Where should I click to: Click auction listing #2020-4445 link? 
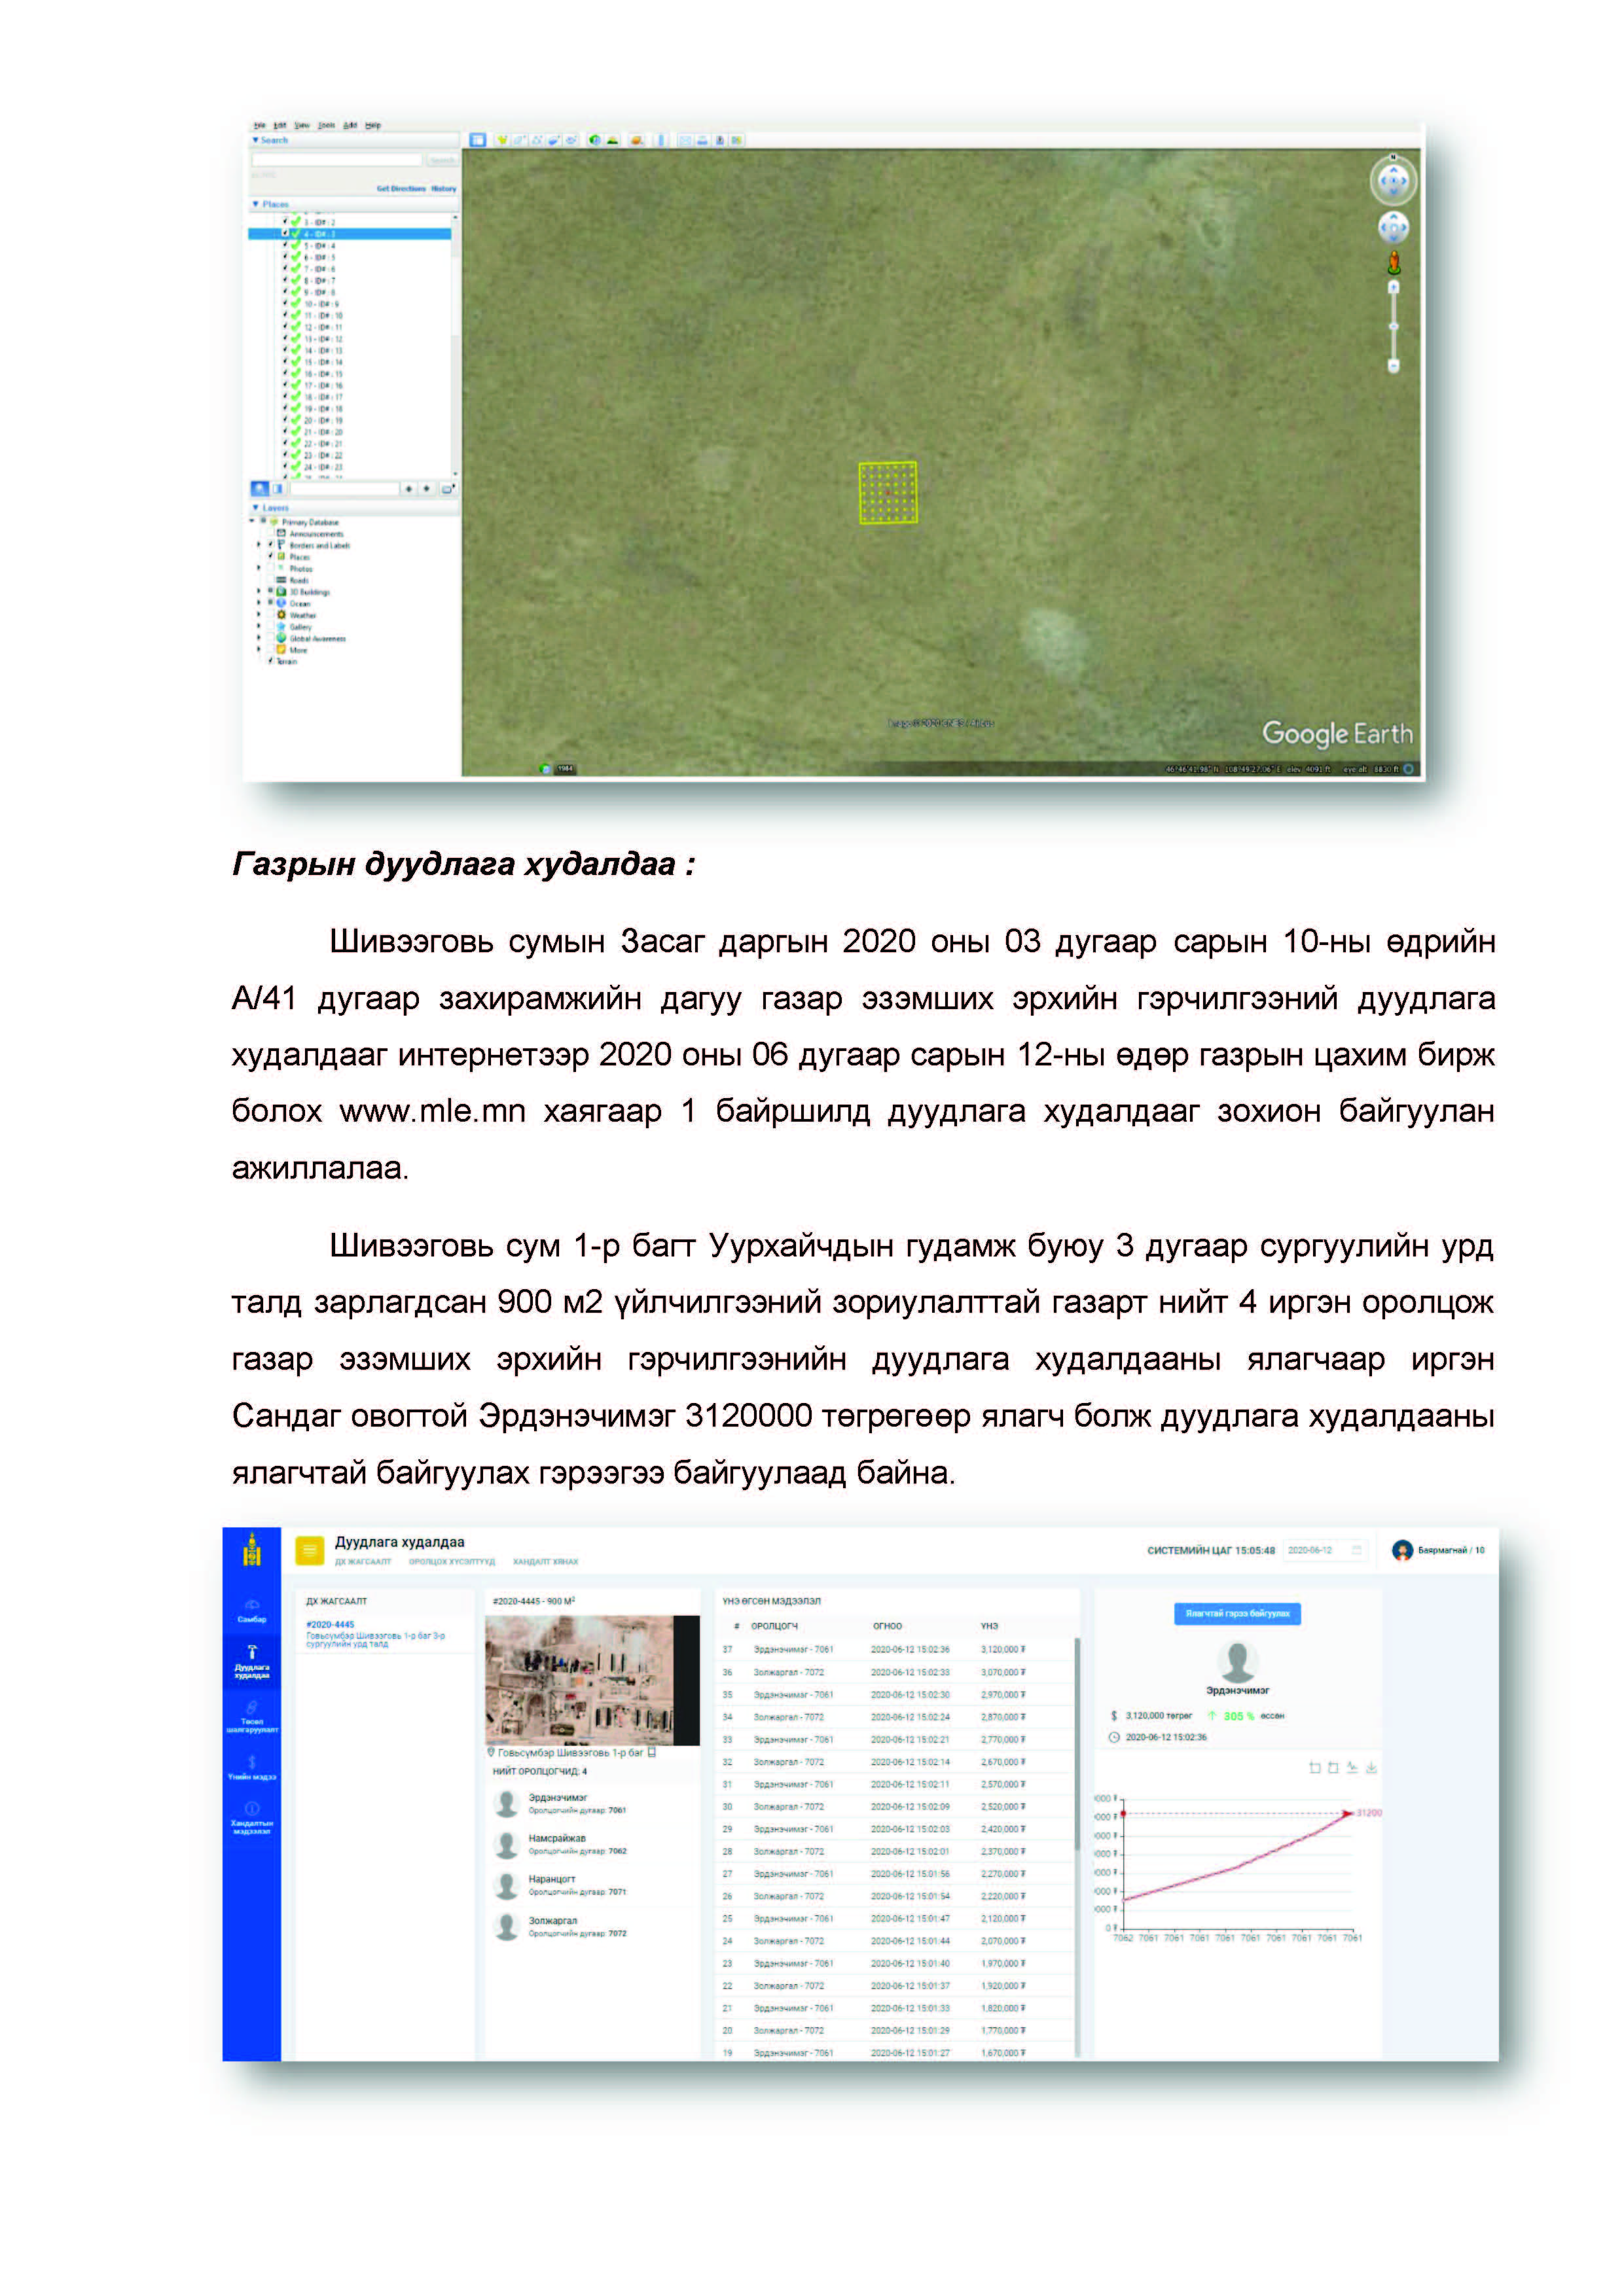pos(330,1624)
